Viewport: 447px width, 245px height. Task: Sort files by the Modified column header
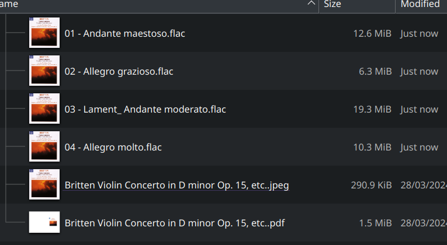420,4
